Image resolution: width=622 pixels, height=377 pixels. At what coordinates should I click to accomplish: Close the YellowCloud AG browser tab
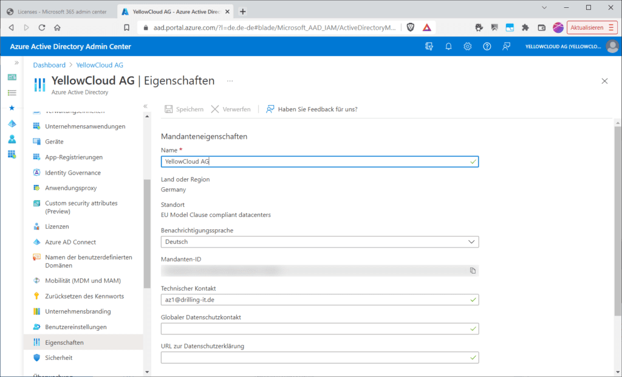pyautogui.click(x=227, y=12)
